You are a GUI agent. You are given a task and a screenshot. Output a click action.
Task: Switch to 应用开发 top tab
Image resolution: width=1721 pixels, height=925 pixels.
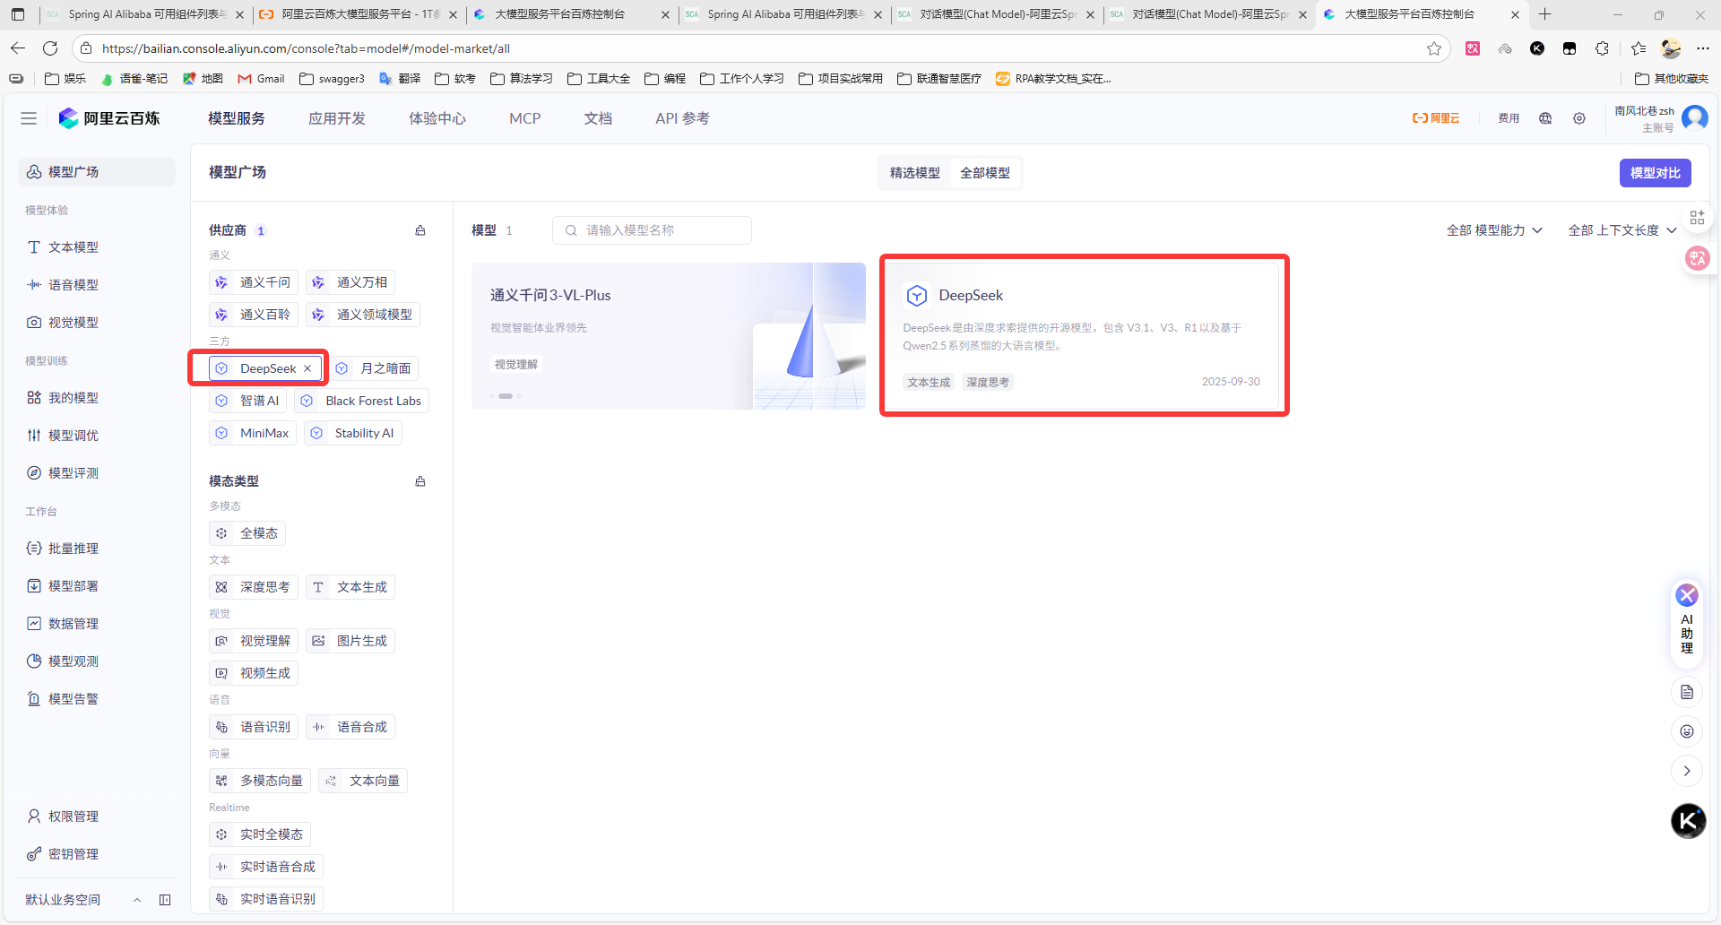pos(337,118)
